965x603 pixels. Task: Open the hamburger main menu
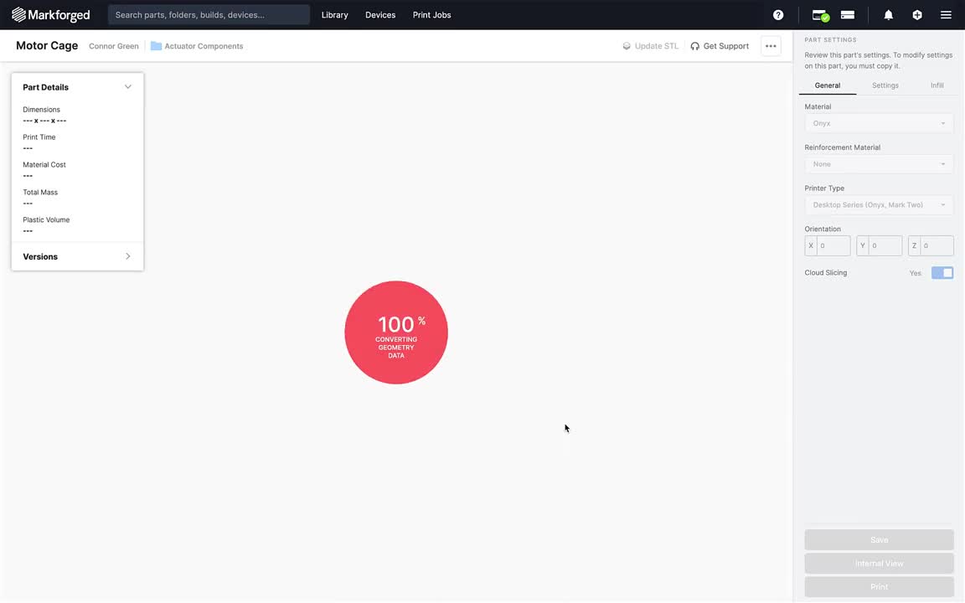point(946,15)
